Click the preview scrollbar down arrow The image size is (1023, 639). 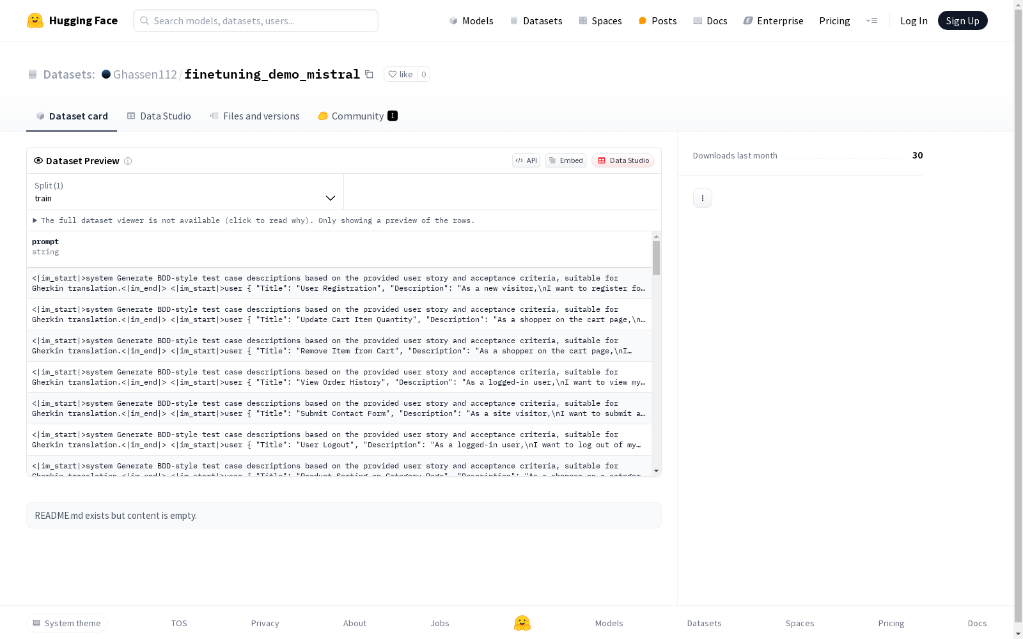pos(656,471)
